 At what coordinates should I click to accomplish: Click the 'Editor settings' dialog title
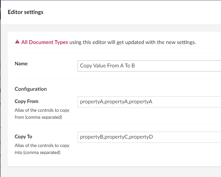coord(26,12)
